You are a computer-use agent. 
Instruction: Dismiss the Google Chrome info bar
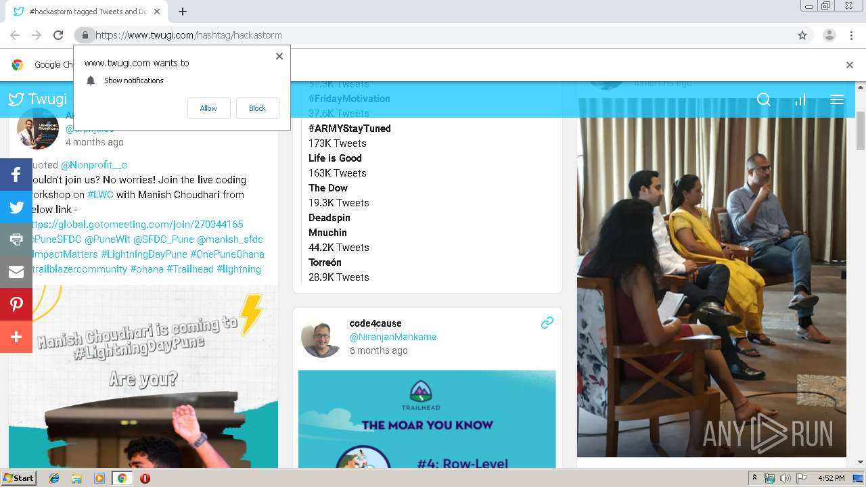click(x=850, y=65)
